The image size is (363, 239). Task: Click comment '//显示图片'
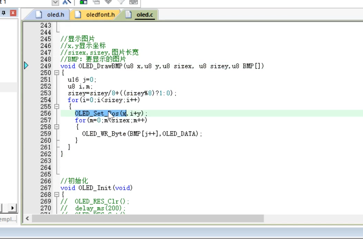coord(77,39)
